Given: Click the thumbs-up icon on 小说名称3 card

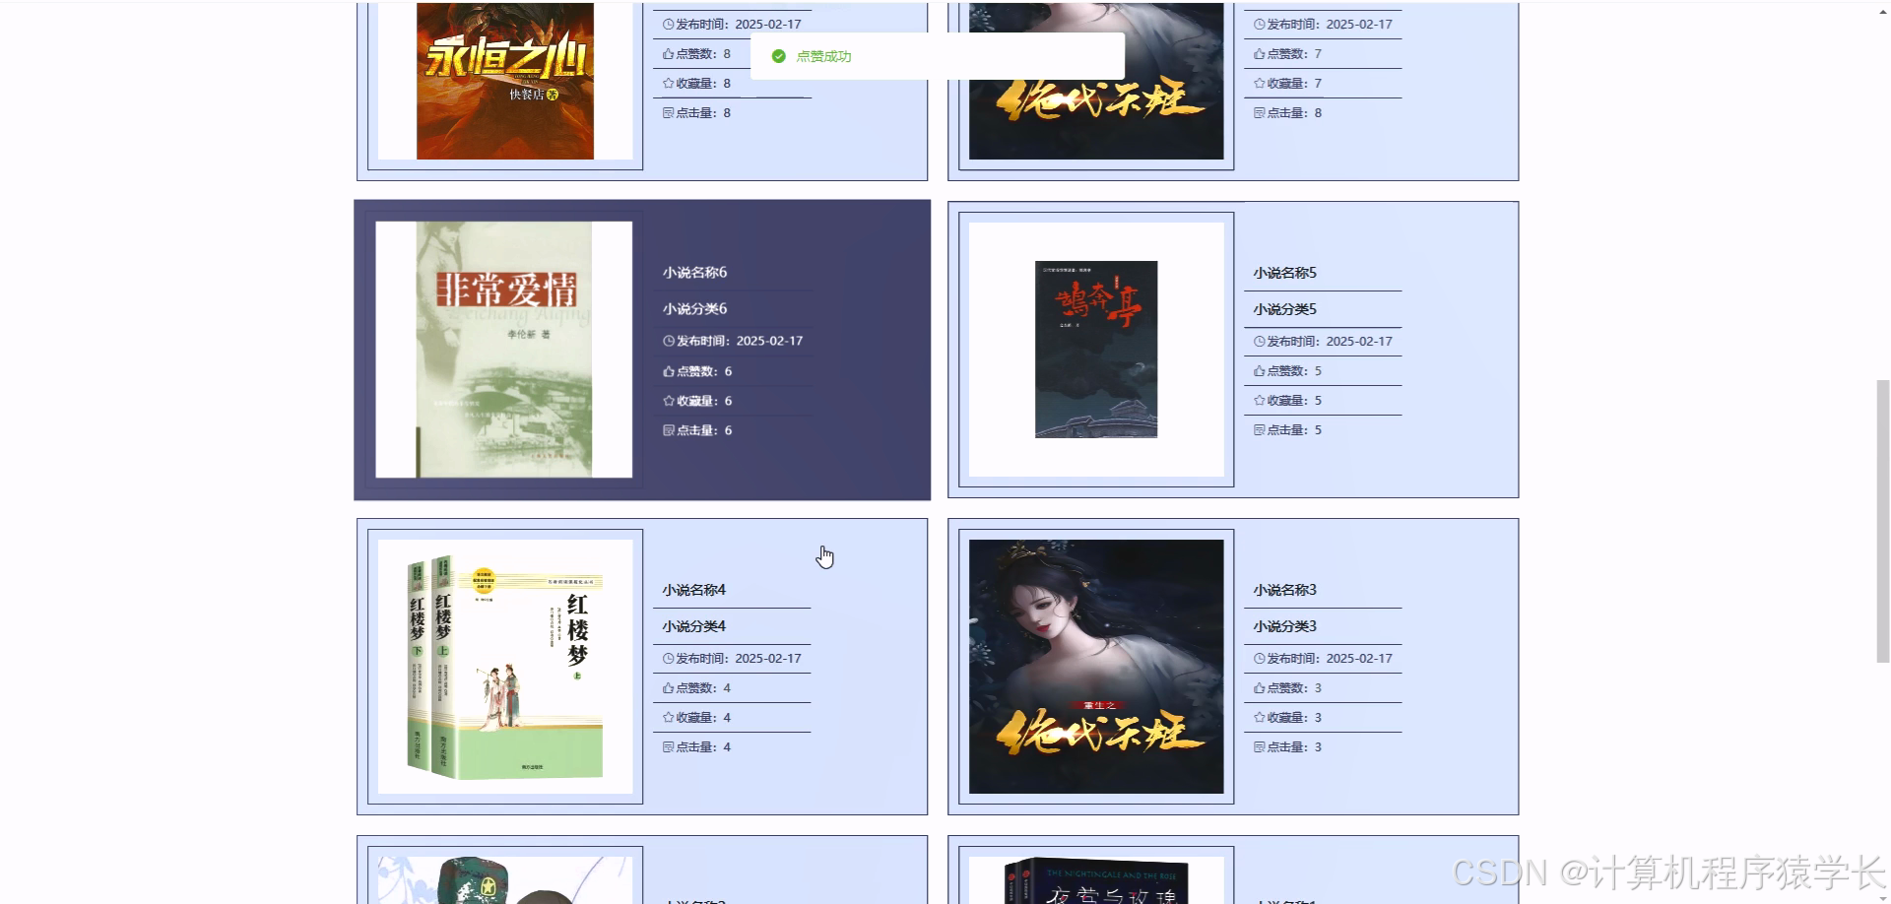Looking at the screenshot, I should [x=1258, y=687].
